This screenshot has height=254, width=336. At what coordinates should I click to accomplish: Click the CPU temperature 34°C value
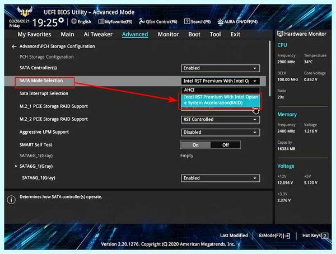pyautogui.click(x=308, y=62)
